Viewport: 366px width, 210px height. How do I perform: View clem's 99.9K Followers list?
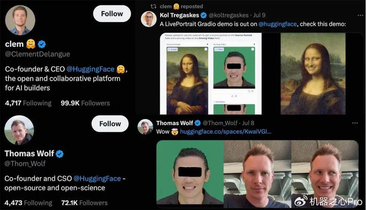pos(85,103)
